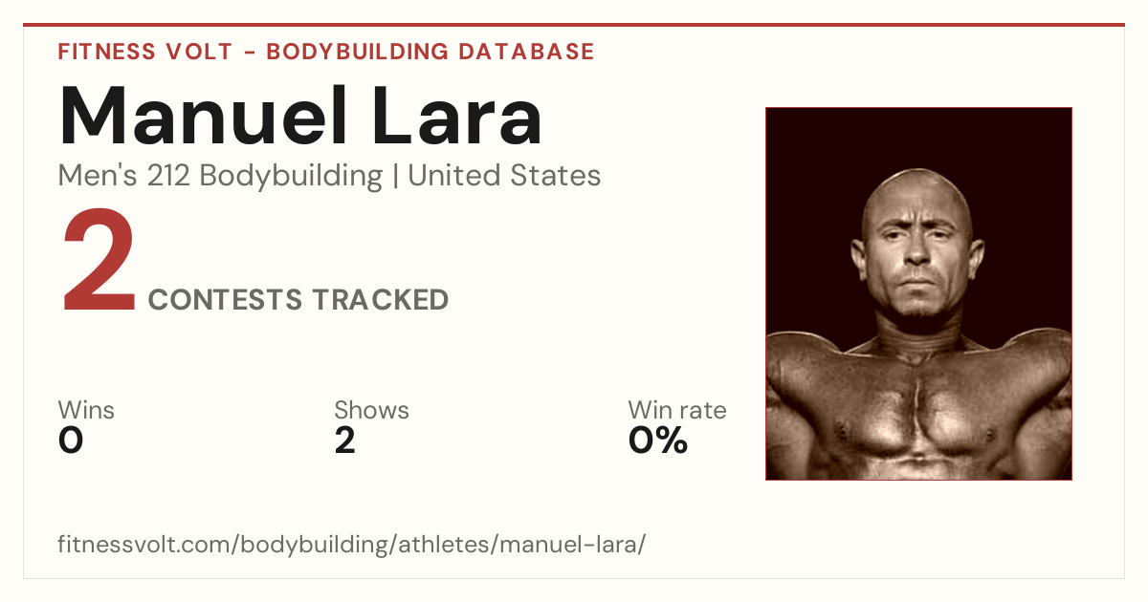1148x602 pixels.
Task: Click the United States country label
Action: coord(504,176)
